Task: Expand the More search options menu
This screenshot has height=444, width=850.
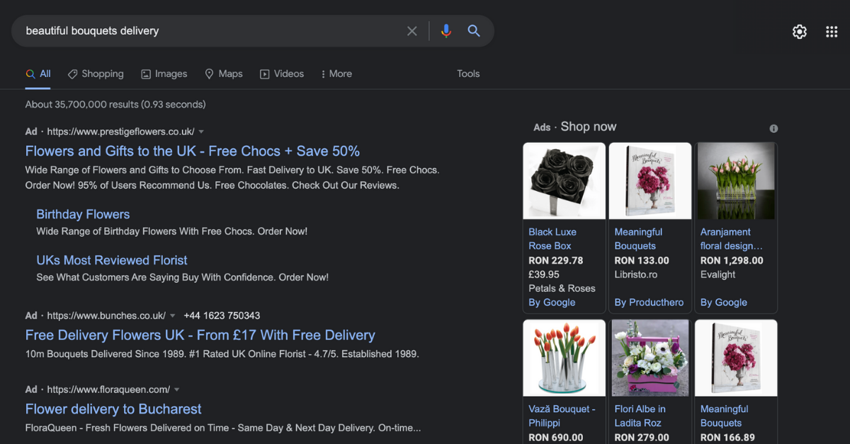Action: coord(336,74)
